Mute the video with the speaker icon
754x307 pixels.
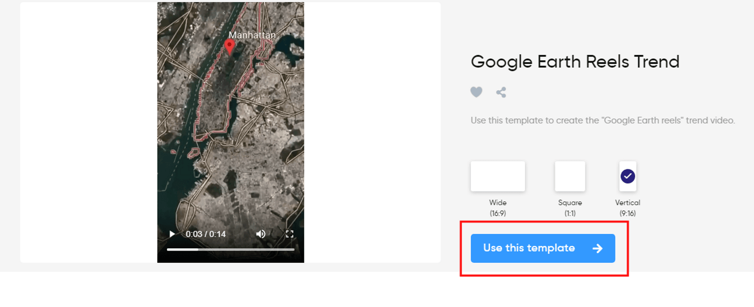(x=261, y=234)
